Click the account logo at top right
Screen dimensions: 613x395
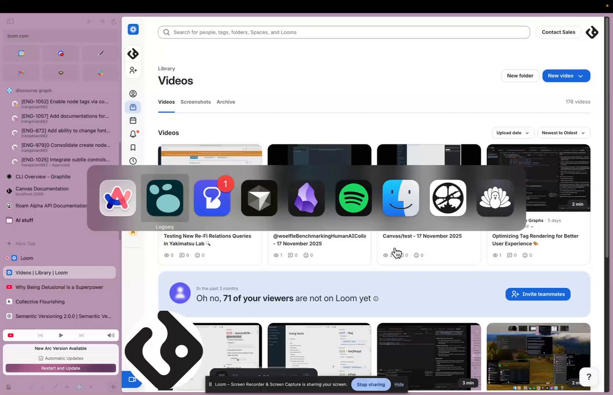(592, 32)
